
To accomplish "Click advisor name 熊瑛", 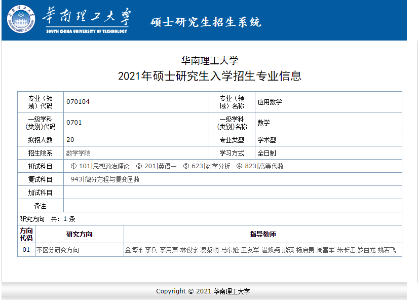I will 288,250.
